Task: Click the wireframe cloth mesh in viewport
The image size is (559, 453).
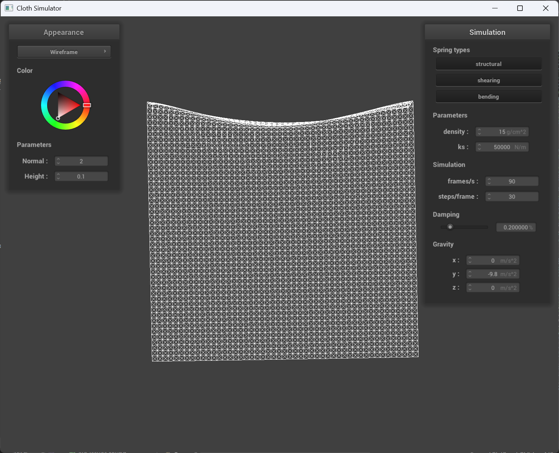Action: tap(282, 232)
